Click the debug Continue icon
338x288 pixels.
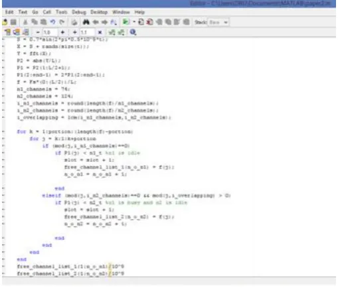[x=186, y=22]
